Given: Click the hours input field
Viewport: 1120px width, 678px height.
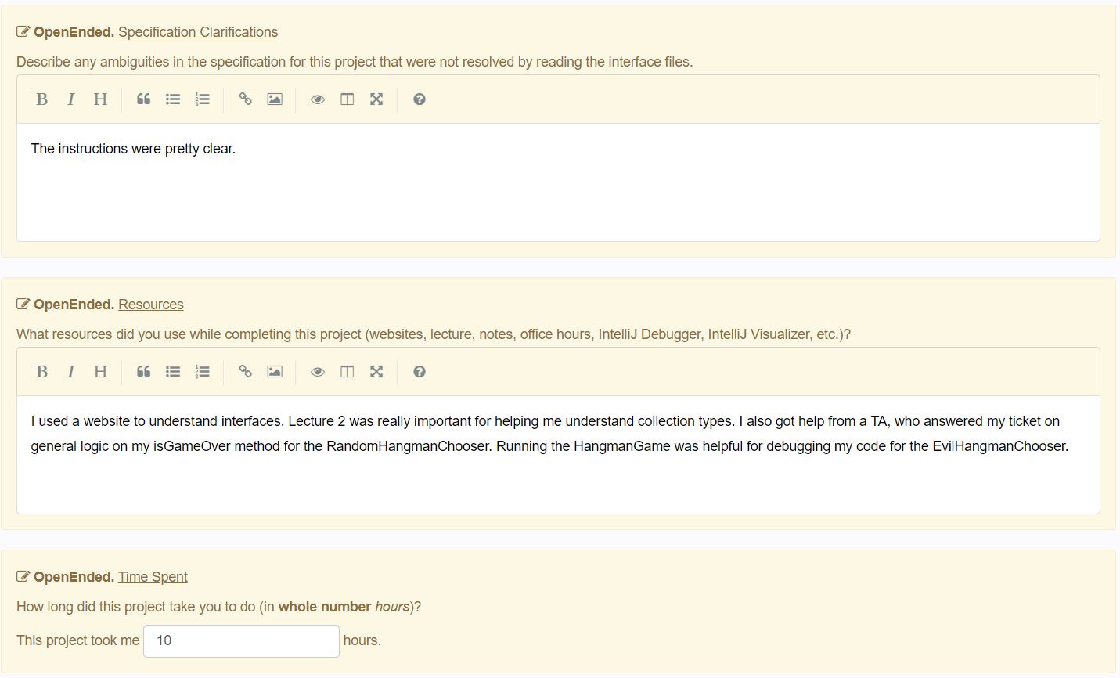Looking at the screenshot, I should click(241, 641).
